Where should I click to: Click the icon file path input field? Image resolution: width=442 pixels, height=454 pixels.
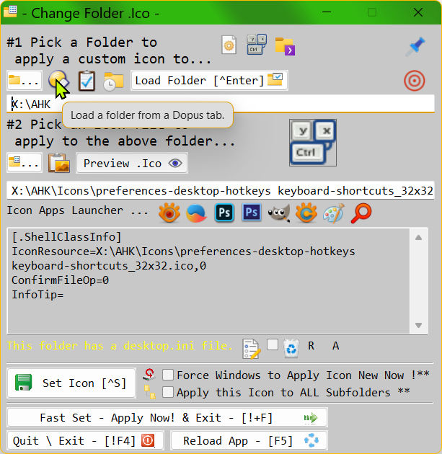click(220, 190)
